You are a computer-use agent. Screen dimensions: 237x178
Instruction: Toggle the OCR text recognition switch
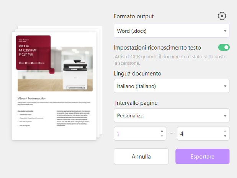pyautogui.click(x=224, y=47)
